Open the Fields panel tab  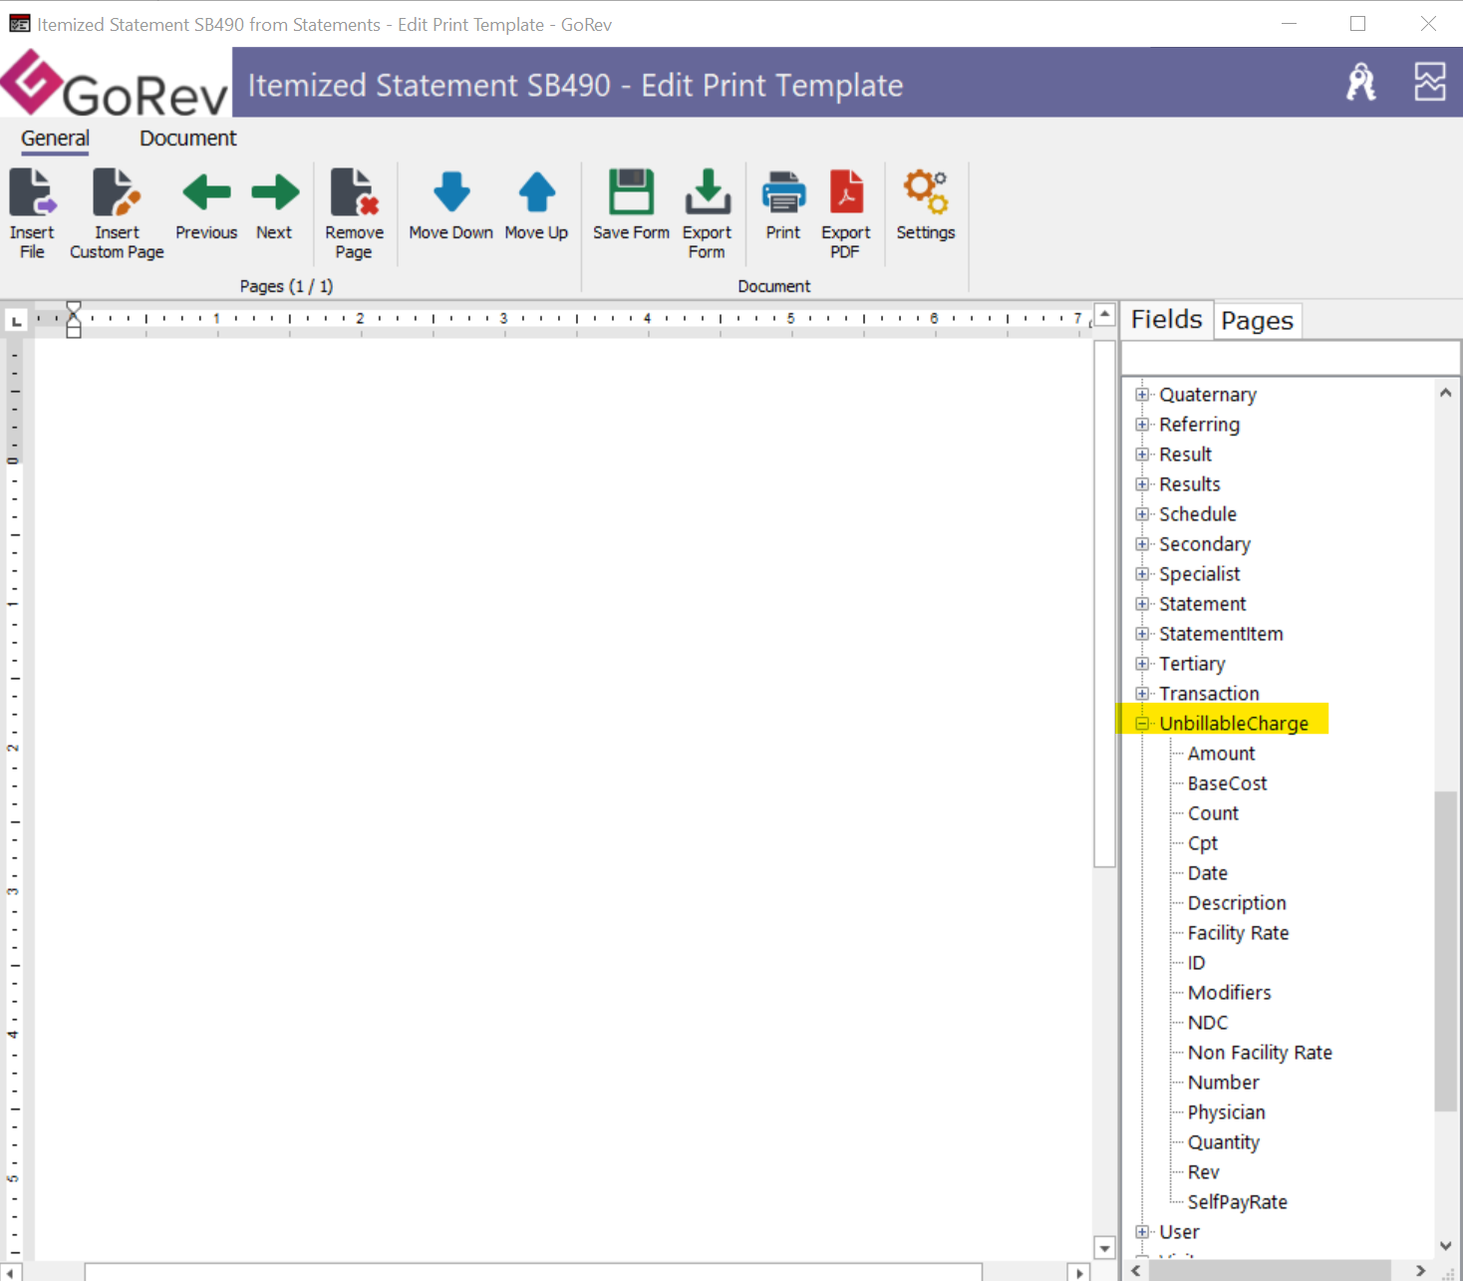click(x=1166, y=319)
